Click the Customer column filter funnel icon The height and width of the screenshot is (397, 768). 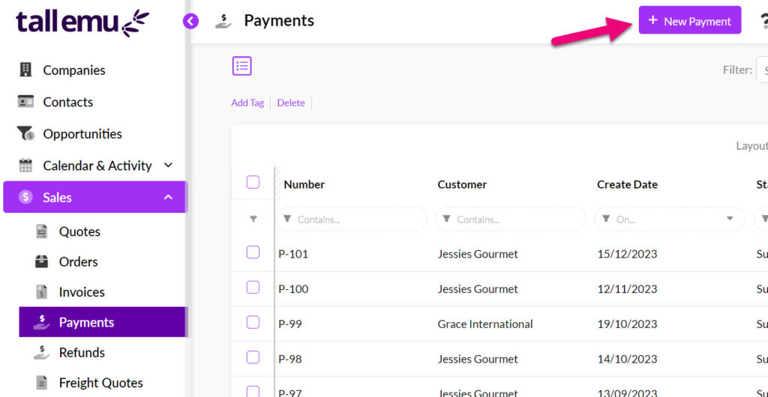coord(447,219)
